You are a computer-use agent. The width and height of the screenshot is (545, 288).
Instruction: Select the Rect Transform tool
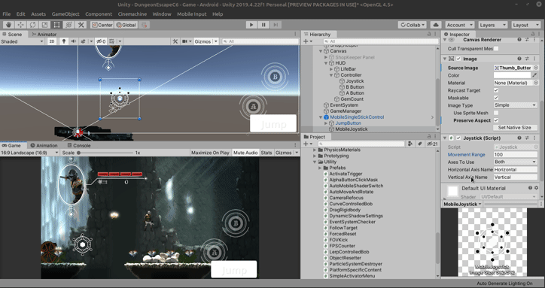pos(56,25)
